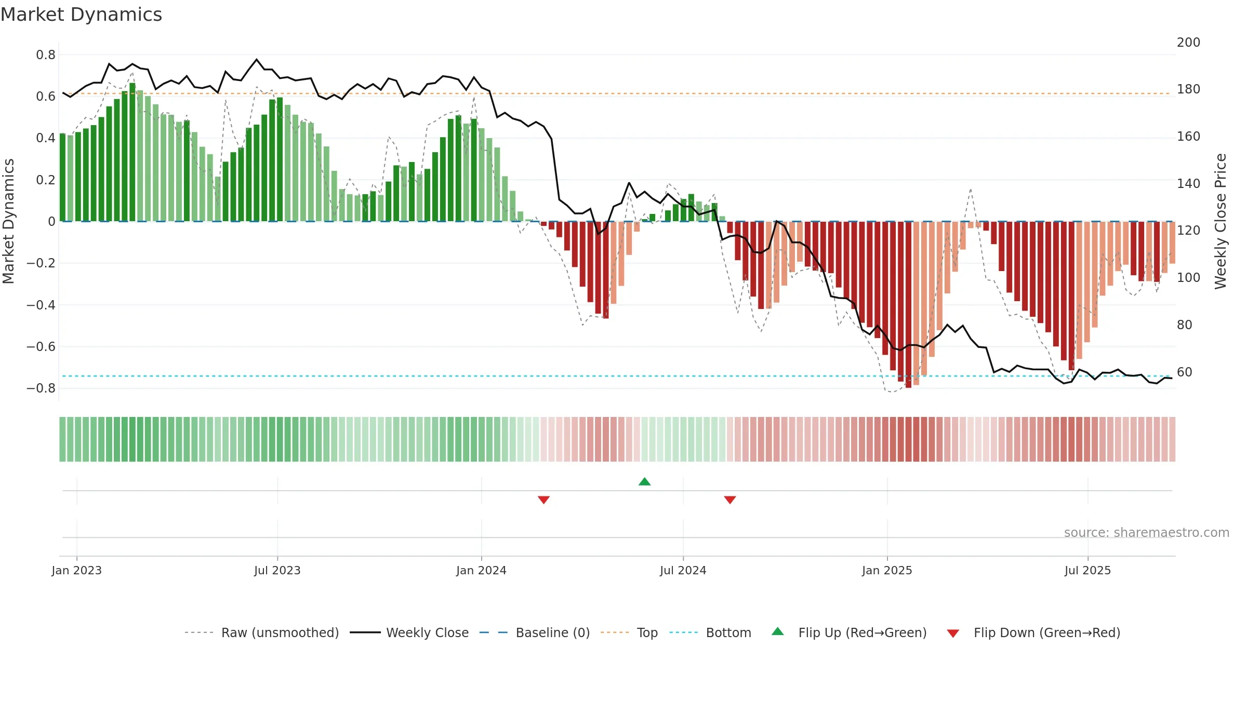This screenshot has width=1247, height=701.
Task: Toggle the Flip Down (Green→Red) legend entry
Action: (1033, 632)
